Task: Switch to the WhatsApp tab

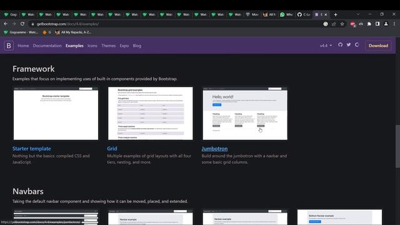Action: 286,15
